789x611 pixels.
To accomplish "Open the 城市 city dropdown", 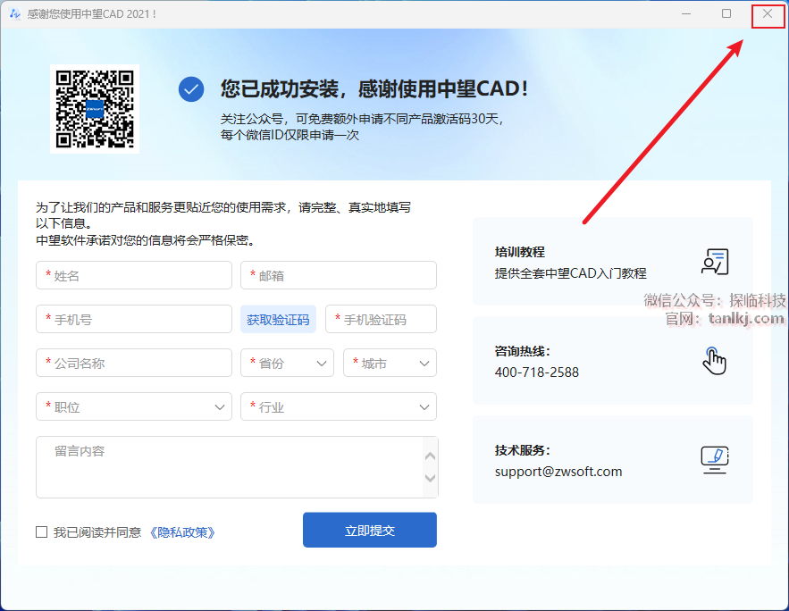I will click(x=390, y=363).
